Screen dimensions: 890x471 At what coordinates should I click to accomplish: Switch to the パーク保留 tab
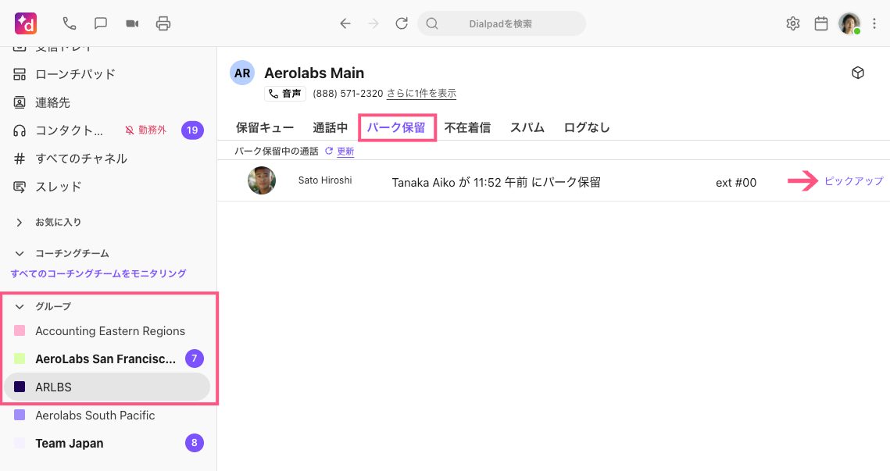pyautogui.click(x=396, y=127)
